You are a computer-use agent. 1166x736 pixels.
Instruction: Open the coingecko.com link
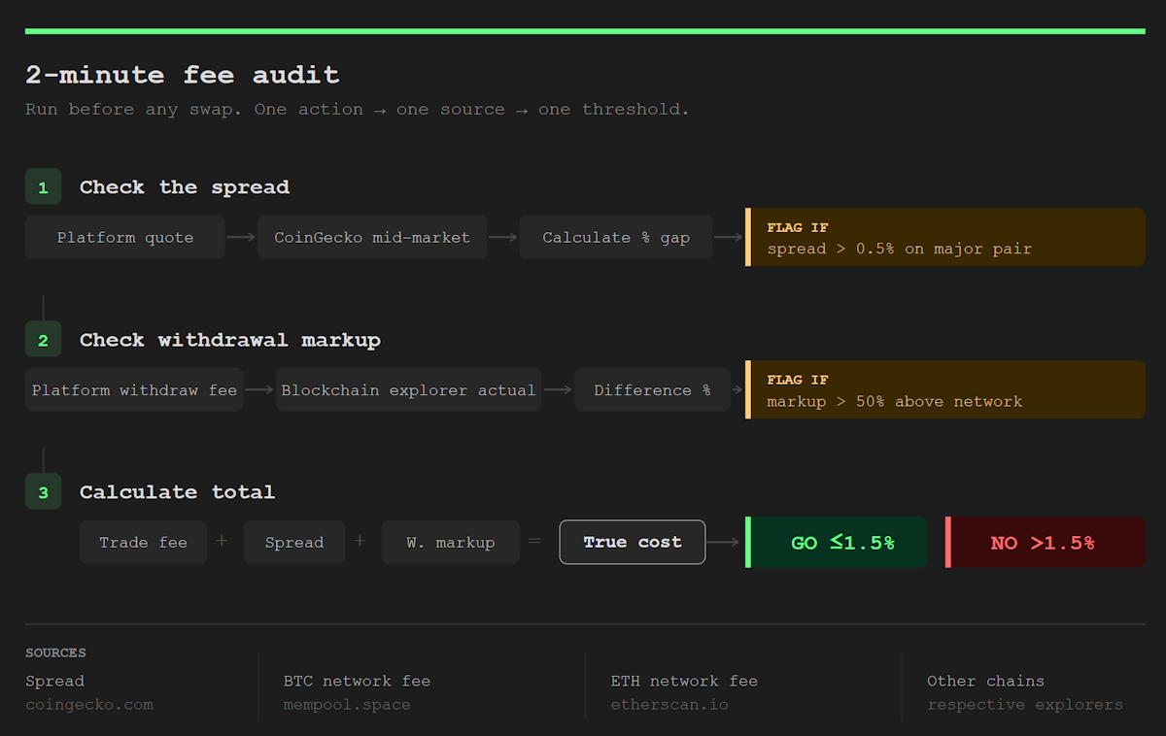(x=89, y=704)
